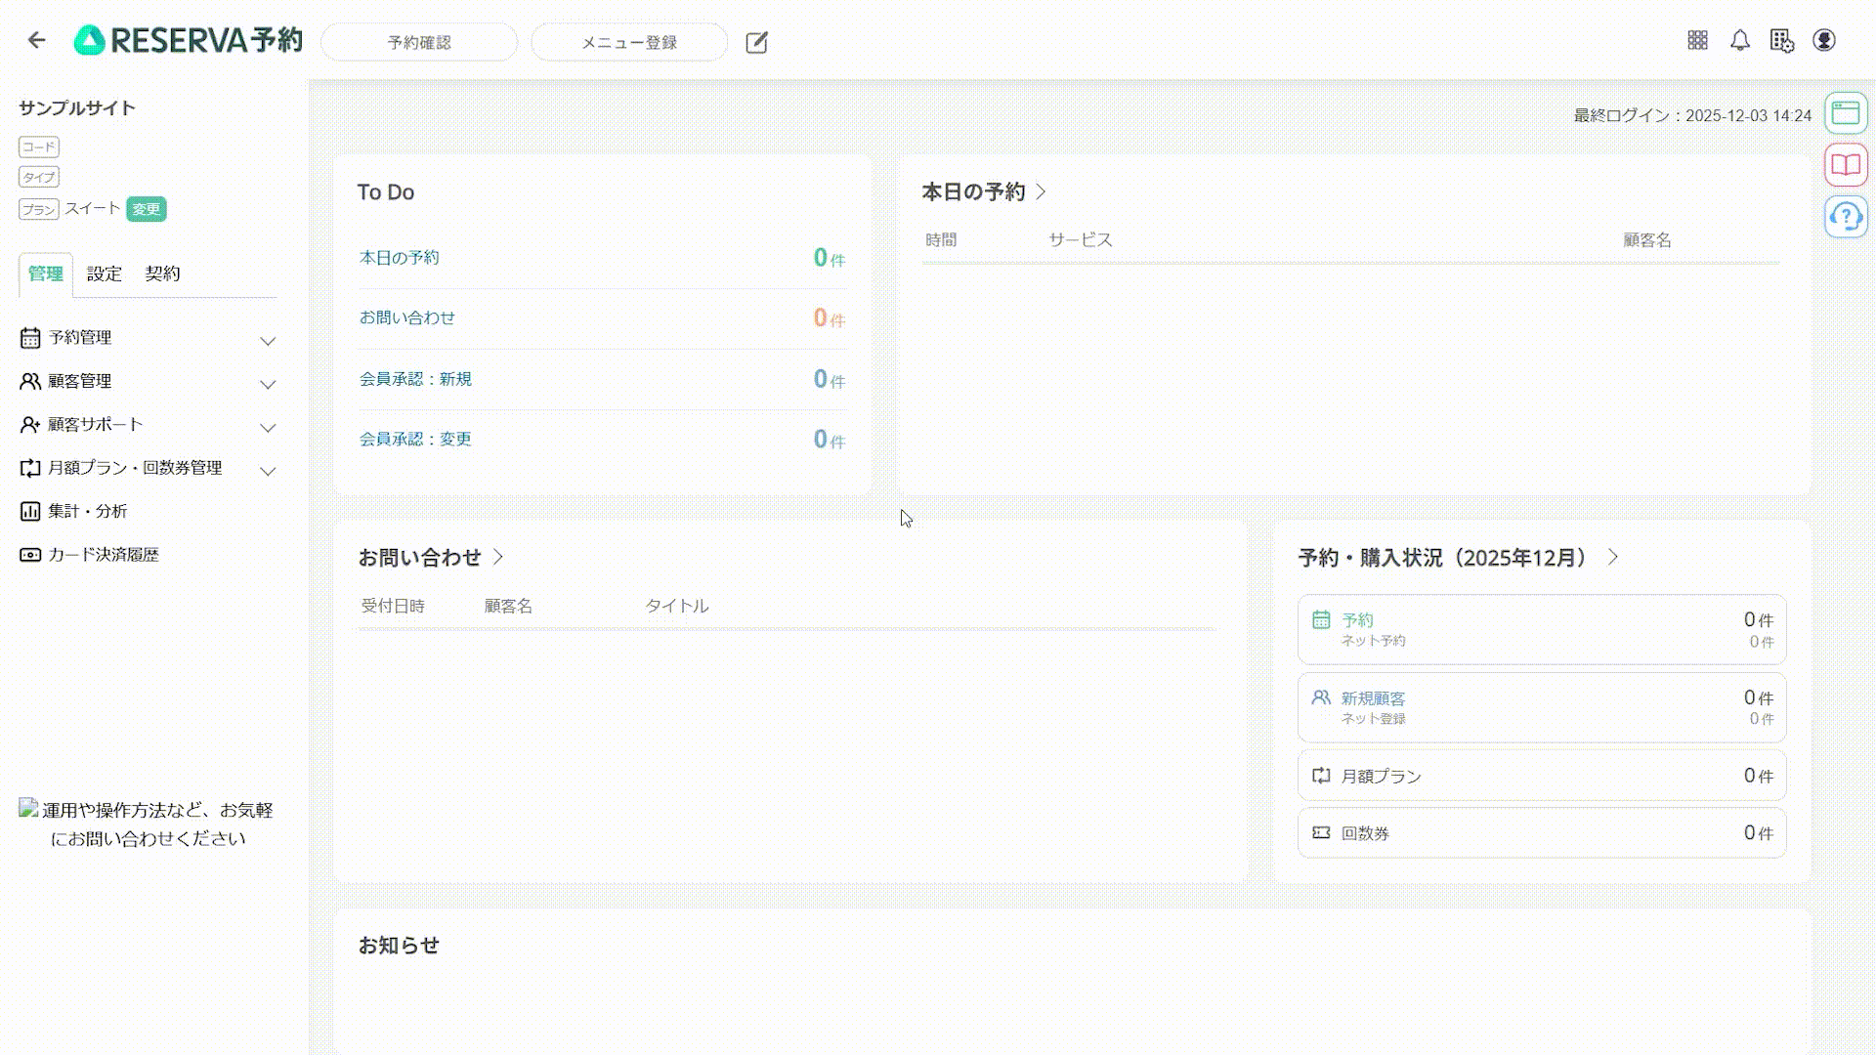This screenshot has height=1055, width=1876.
Task: Click the お知らせ heading
Action: click(399, 945)
